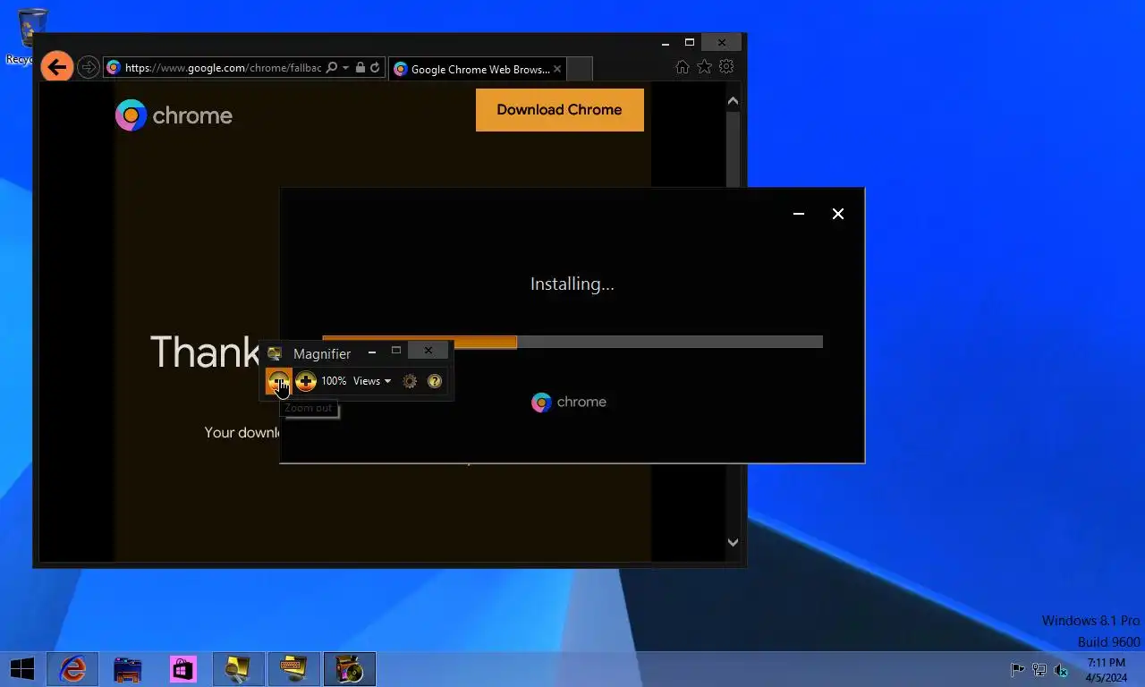Click the scroll up arrow of the page

point(734,101)
